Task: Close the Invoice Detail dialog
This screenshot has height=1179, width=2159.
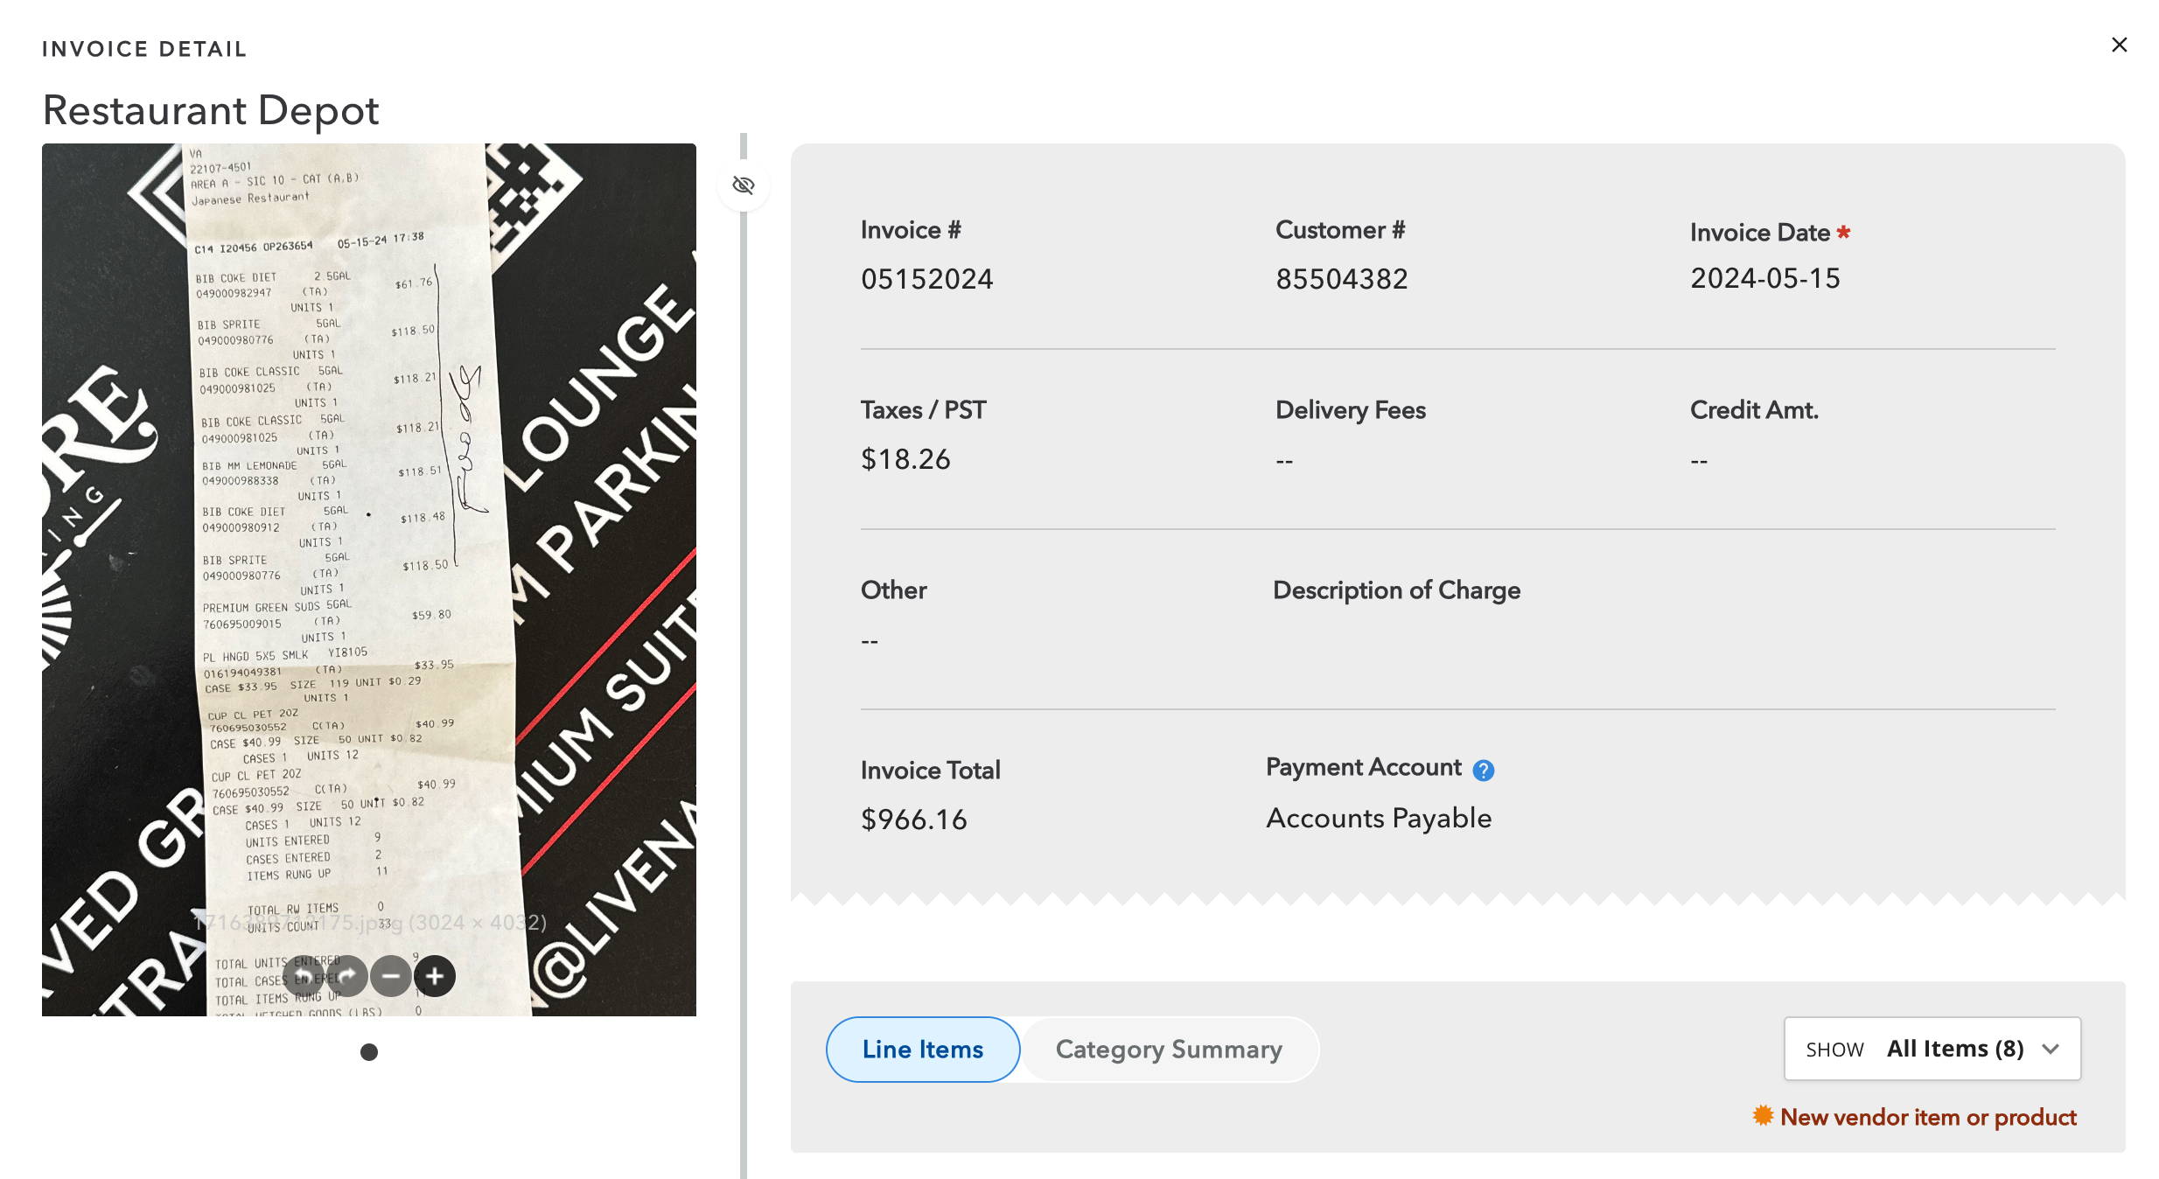Action: [2119, 45]
